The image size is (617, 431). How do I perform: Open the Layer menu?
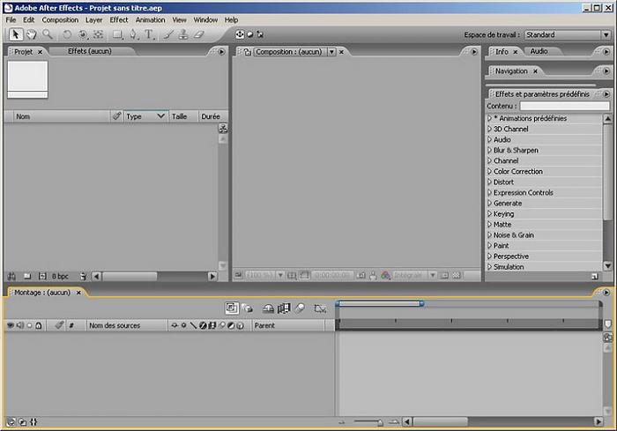(x=94, y=19)
